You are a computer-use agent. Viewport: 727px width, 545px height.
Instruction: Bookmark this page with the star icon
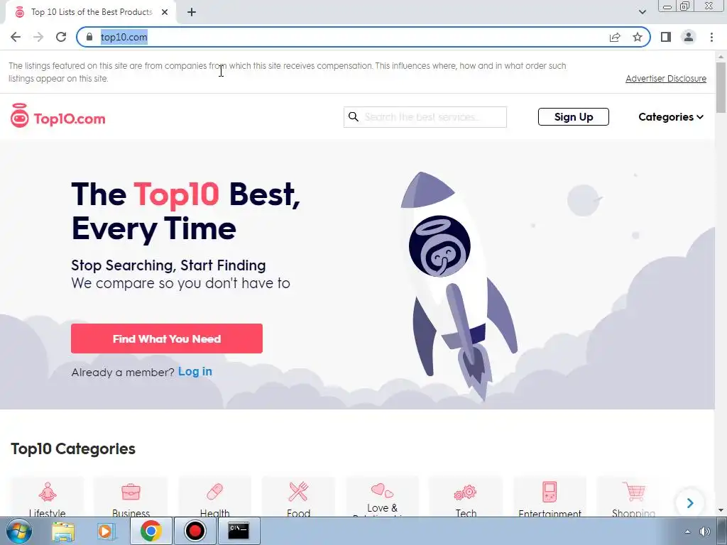638,37
